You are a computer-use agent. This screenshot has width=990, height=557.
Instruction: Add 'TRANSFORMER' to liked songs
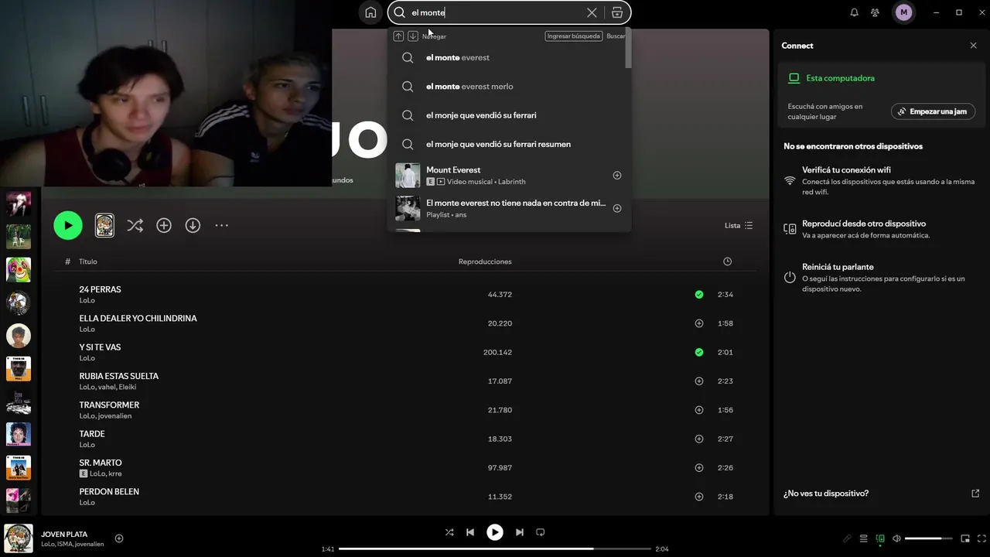click(699, 410)
